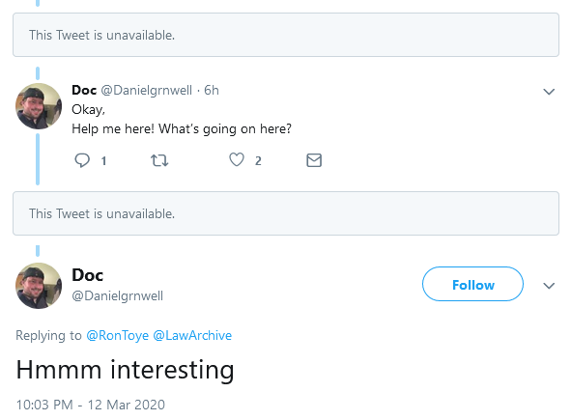Open the @RonToye profile link

tap(117, 335)
